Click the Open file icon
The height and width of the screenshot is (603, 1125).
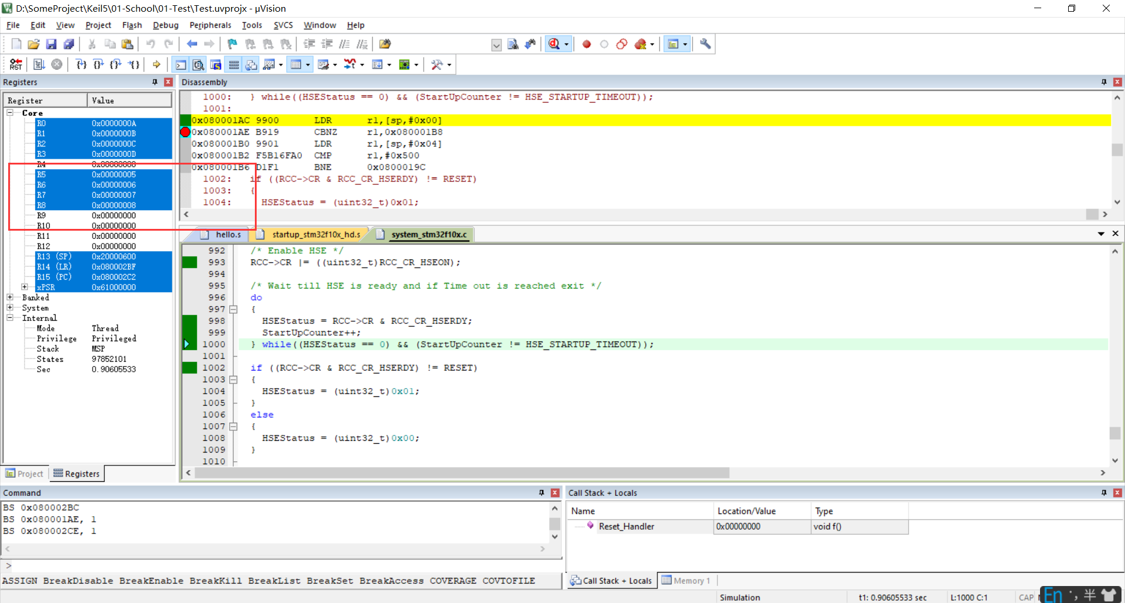(x=33, y=44)
